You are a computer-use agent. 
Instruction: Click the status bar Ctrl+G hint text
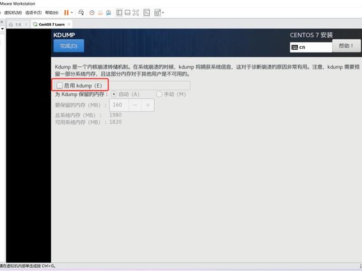point(28,266)
